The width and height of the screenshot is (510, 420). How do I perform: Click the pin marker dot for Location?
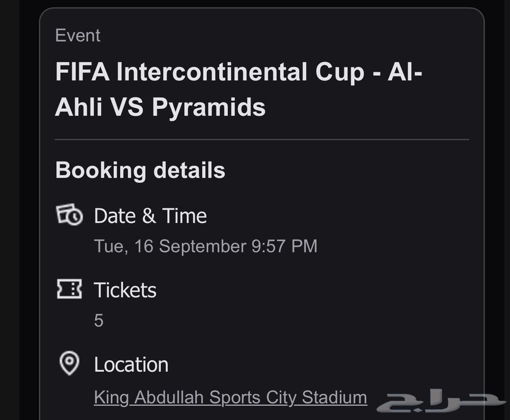click(69, 362)
